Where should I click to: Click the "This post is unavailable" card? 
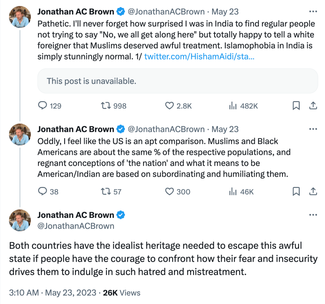178,81
